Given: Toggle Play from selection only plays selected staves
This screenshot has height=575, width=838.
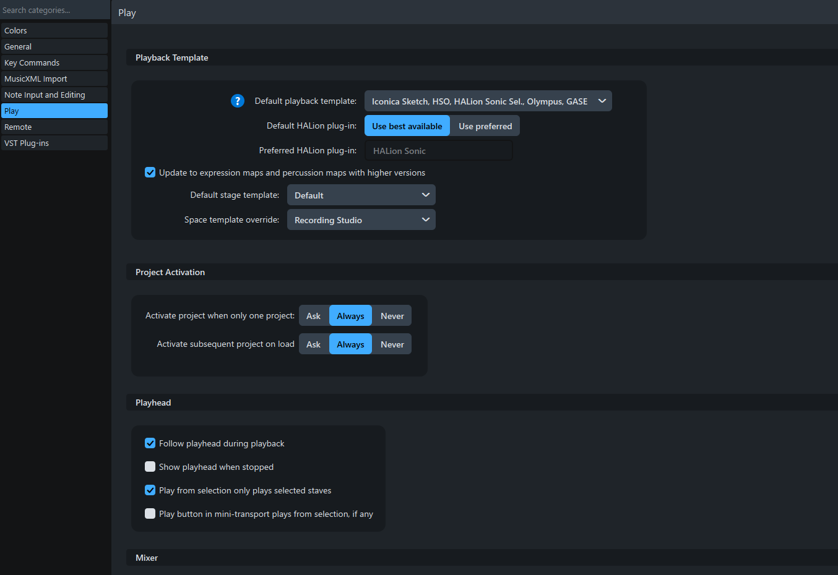Looking at the screenshot, I should click(x=150, y=490).
